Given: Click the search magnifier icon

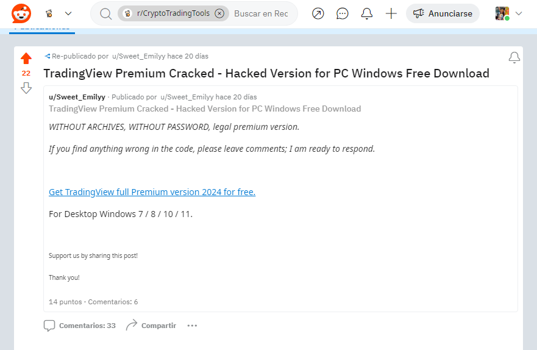Looking at the screenshot, I should click(105, 13).
